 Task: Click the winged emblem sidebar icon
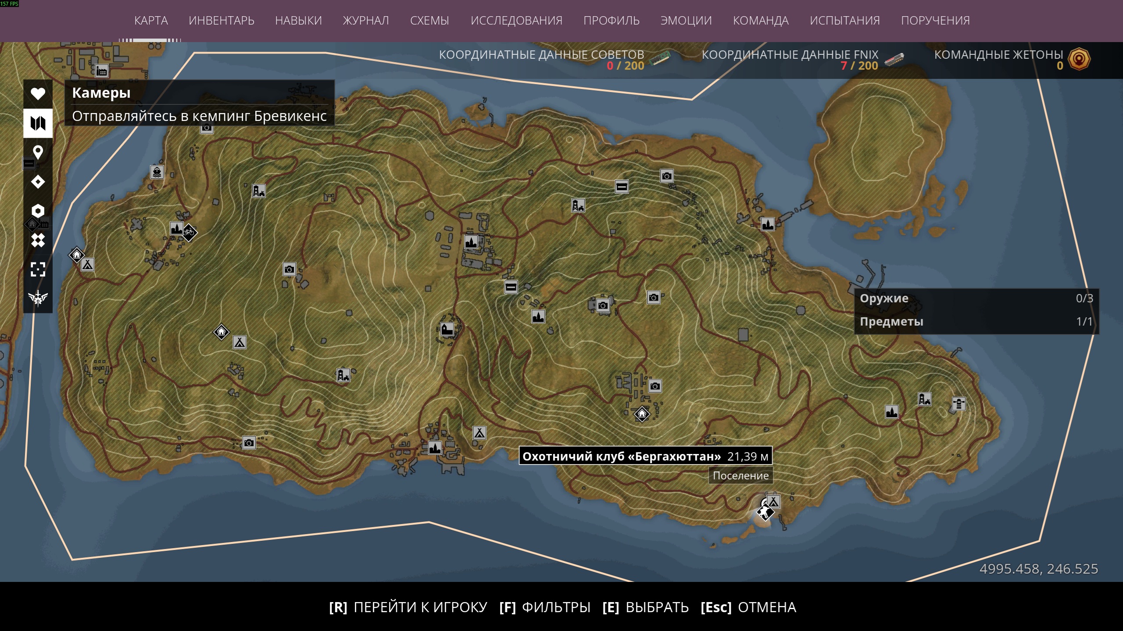click(x=38, y=298)
